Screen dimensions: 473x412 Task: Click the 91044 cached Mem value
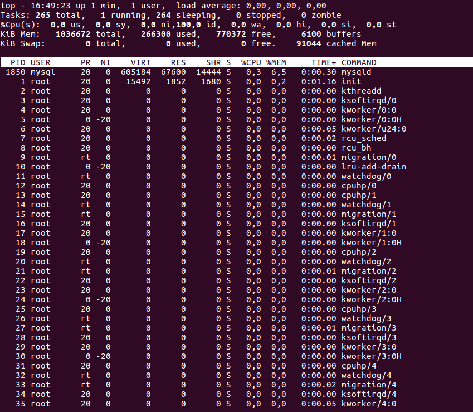click(309, 43)
